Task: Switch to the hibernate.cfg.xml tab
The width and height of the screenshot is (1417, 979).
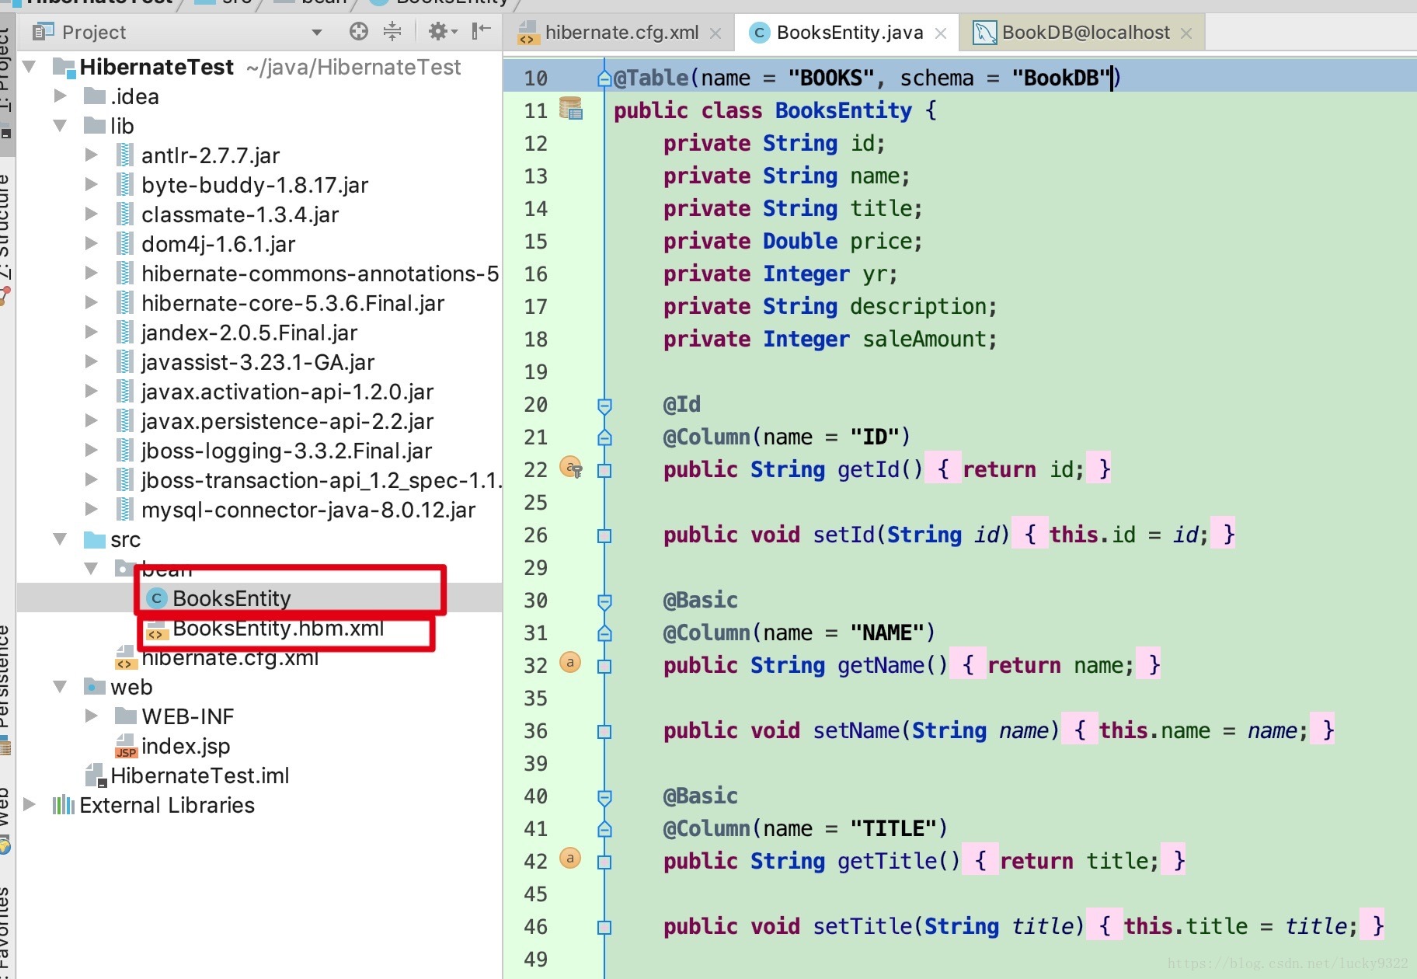Action: (621, 32)
